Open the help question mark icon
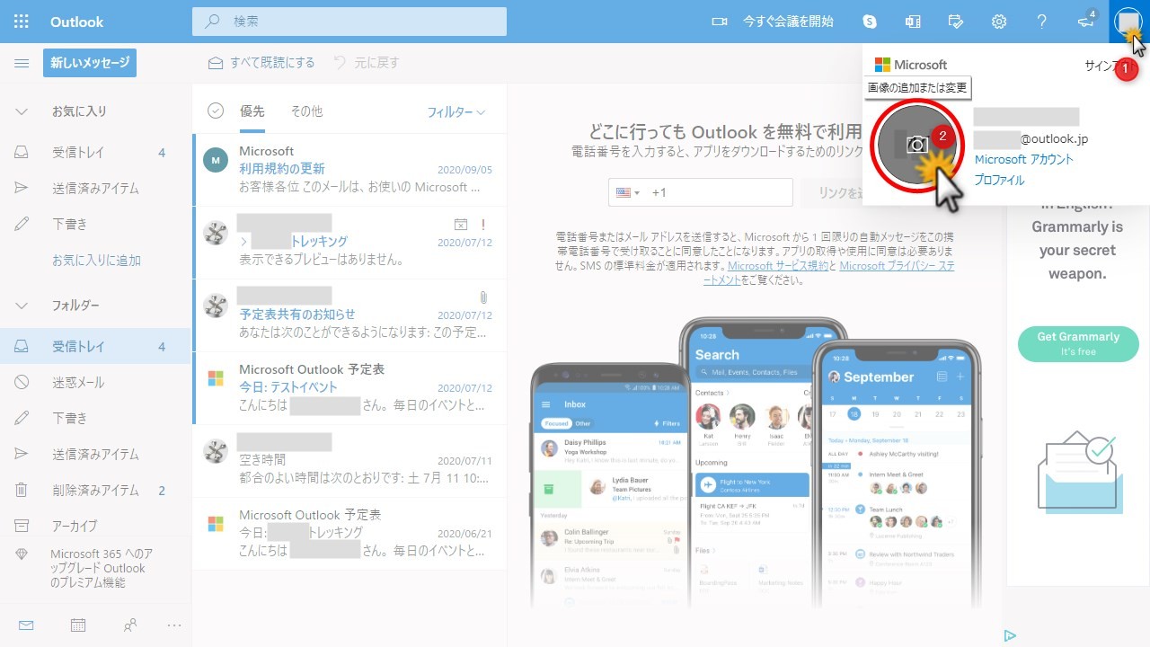 coord(1041,22)
